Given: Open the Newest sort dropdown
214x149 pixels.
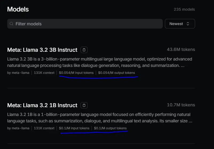Looking at the screenshot, I should click(x=180, y=24).
